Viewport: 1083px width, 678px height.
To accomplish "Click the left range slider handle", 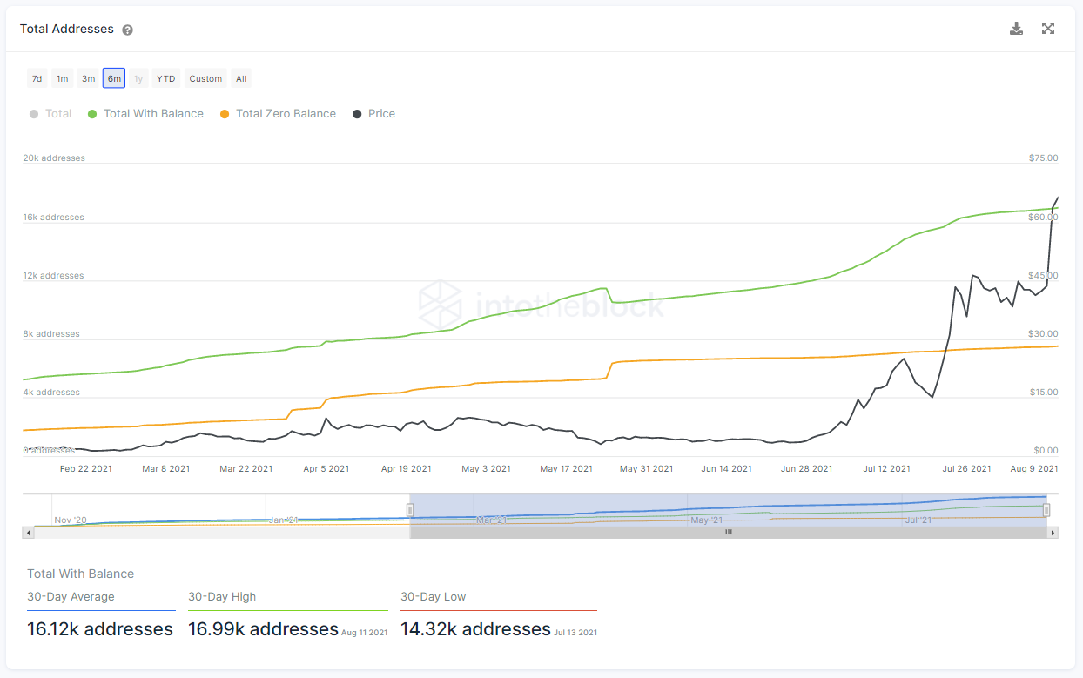I will coord(410,507).
